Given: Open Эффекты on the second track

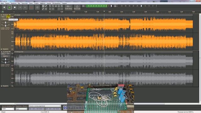Looking at the screenshot, I should [x=6, y=56].
